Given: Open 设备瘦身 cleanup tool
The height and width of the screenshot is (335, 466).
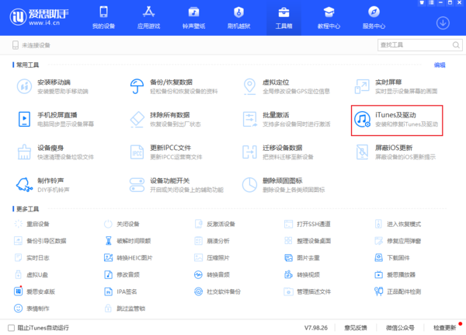Looking at the screenshot, I should click(24, 152).
